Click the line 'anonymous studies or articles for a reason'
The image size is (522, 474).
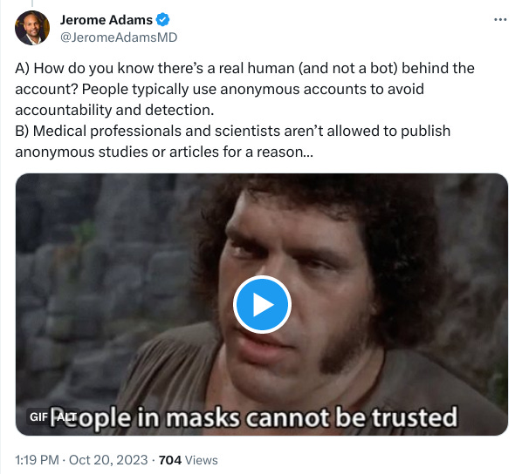click(x=164, y=152)
